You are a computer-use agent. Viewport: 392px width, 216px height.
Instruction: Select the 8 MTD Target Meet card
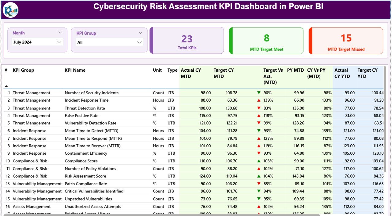coord(266,41)
